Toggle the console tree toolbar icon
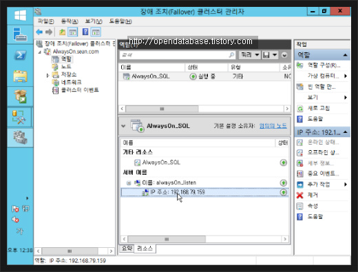This screenshot has width=358, height=272. pyautogui.click(x=73, y=32)
